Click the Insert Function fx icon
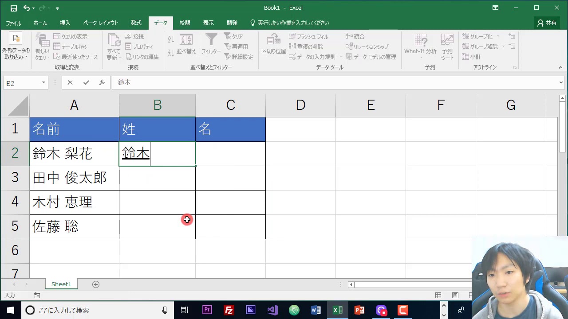 point(102,82)
